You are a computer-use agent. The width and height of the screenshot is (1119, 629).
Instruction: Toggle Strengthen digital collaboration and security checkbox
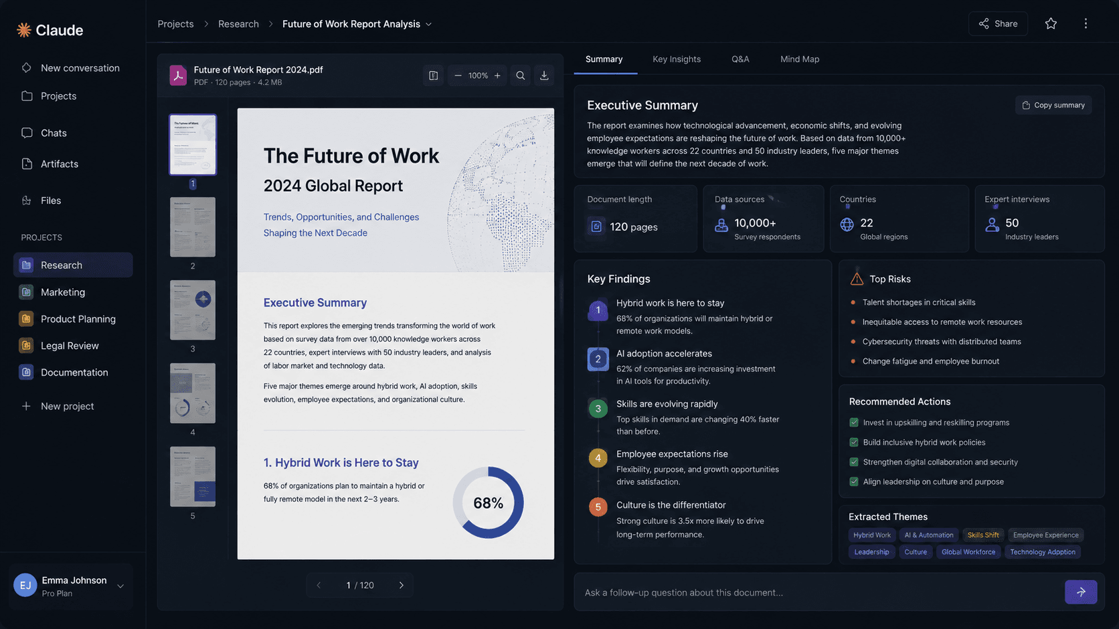[x=854, y=462]
